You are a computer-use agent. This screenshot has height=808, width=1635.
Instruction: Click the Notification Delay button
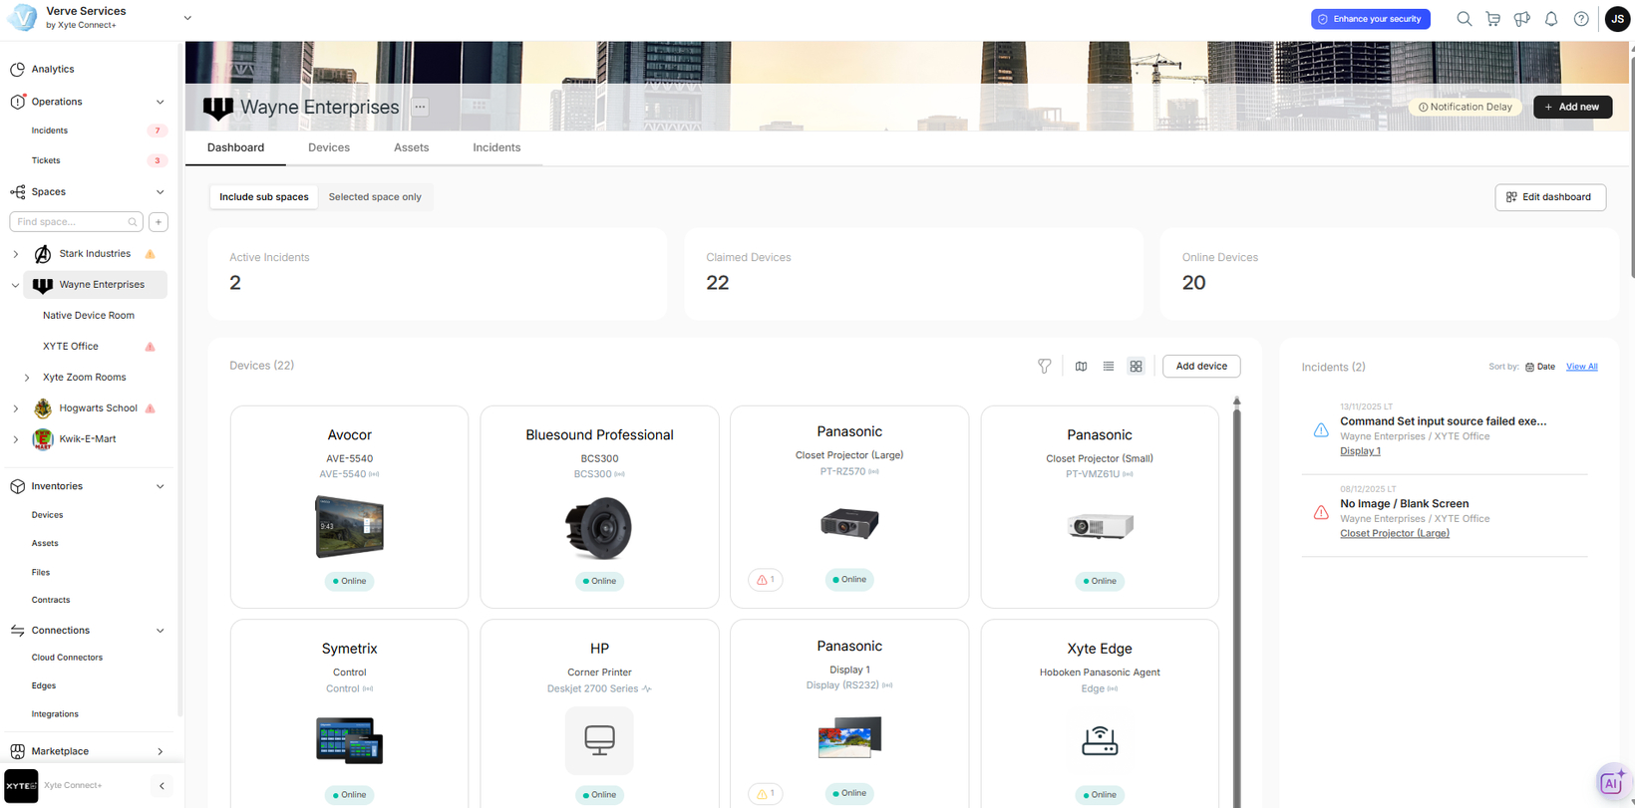1466,107
